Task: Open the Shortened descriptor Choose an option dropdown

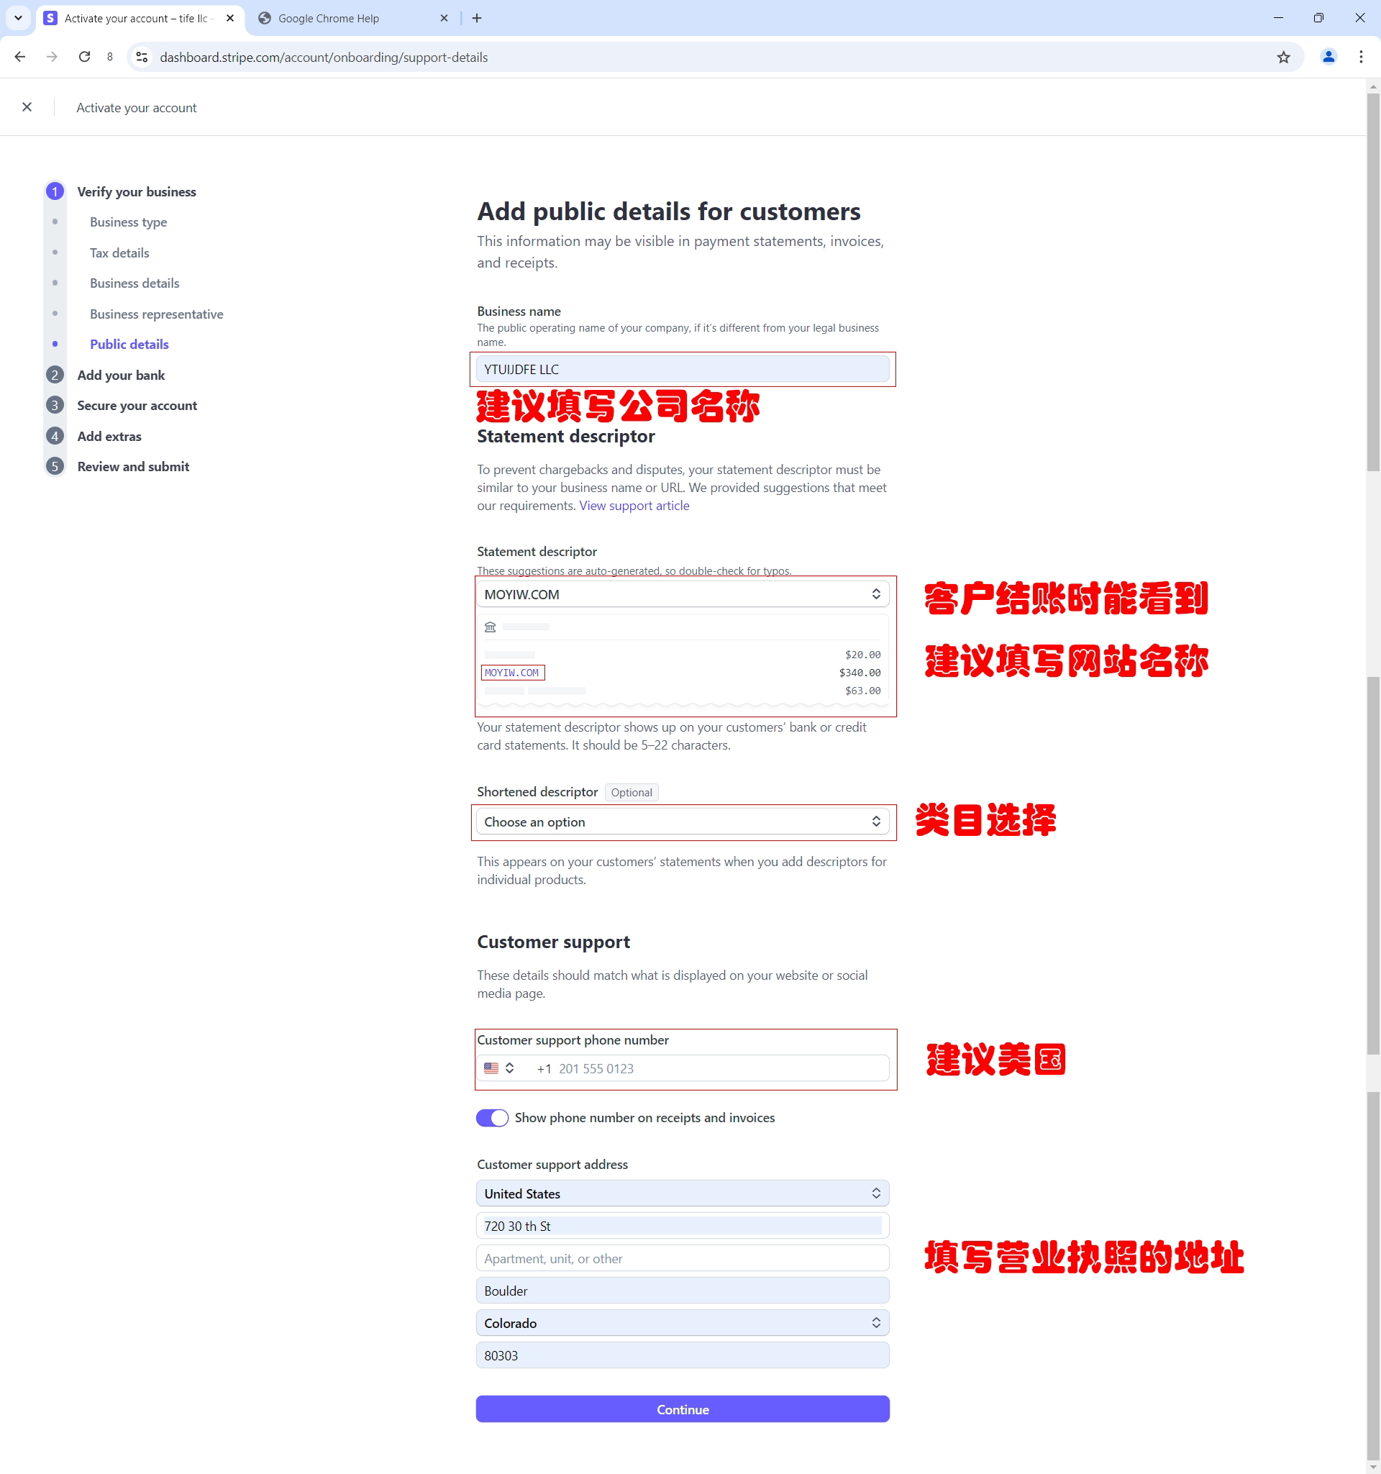Action: pos(682,822)
